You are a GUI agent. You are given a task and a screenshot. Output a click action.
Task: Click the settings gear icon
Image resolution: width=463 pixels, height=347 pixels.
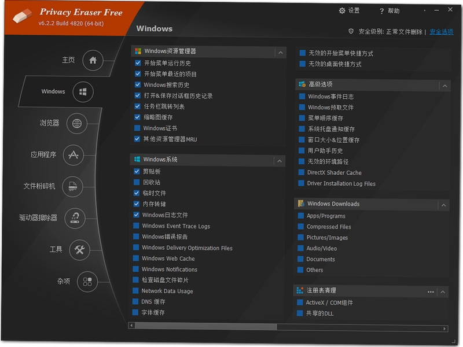pos(342,10)
